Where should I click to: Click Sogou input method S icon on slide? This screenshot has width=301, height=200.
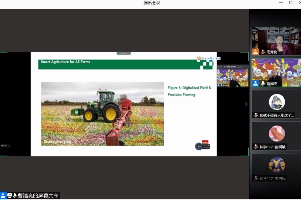(199, 58)
